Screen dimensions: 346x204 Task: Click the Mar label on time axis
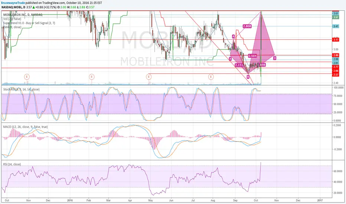pos(108,200)
